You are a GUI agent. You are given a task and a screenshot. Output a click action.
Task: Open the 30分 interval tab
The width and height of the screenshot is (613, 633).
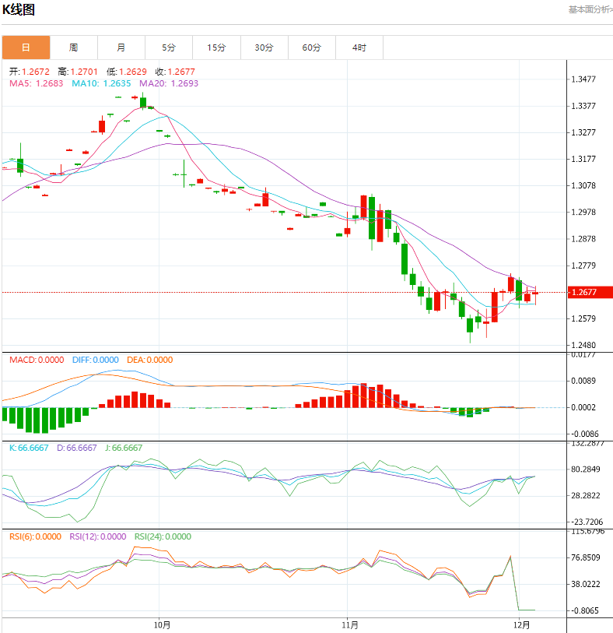coord(264,47)
